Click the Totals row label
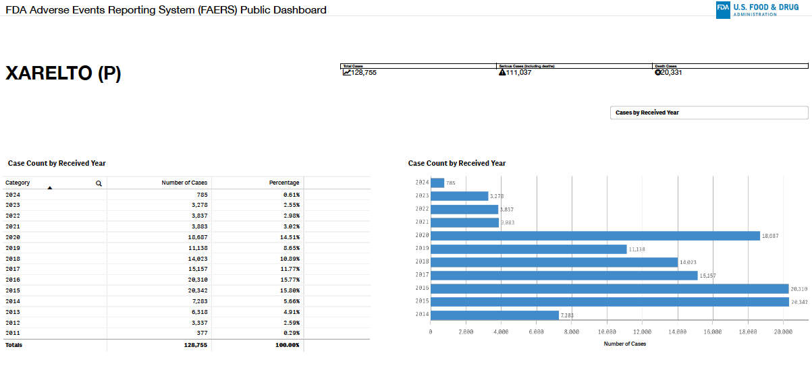 pyautogui.click(x=13, y=345)
